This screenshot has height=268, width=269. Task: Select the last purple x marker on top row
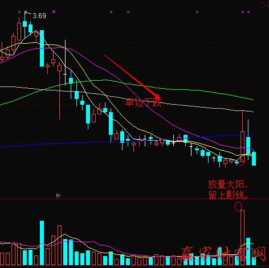click(248, 12)
